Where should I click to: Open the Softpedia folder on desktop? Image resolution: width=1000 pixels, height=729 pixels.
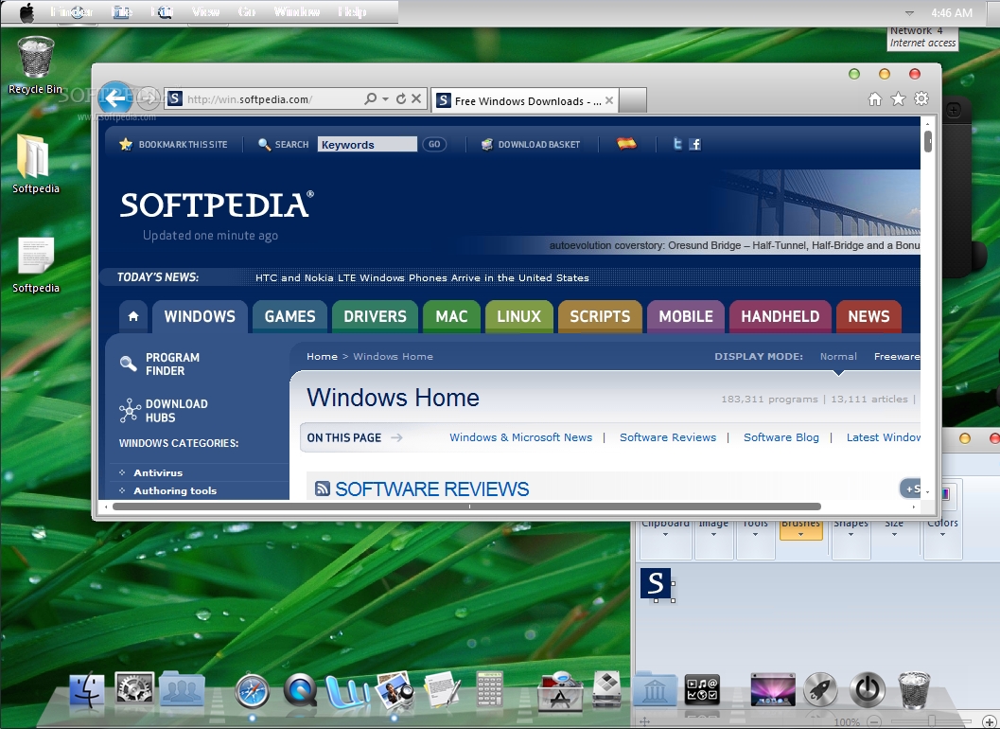[35, 164]
